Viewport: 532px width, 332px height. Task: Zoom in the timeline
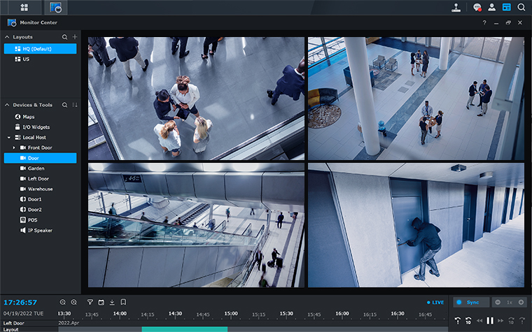coord(74,302)
